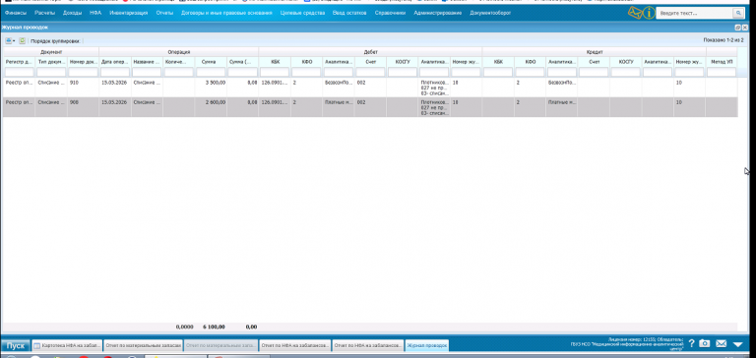Open the Целевые средства menu
The width and height of the screenshot is (756, 358).
point(302,13)
